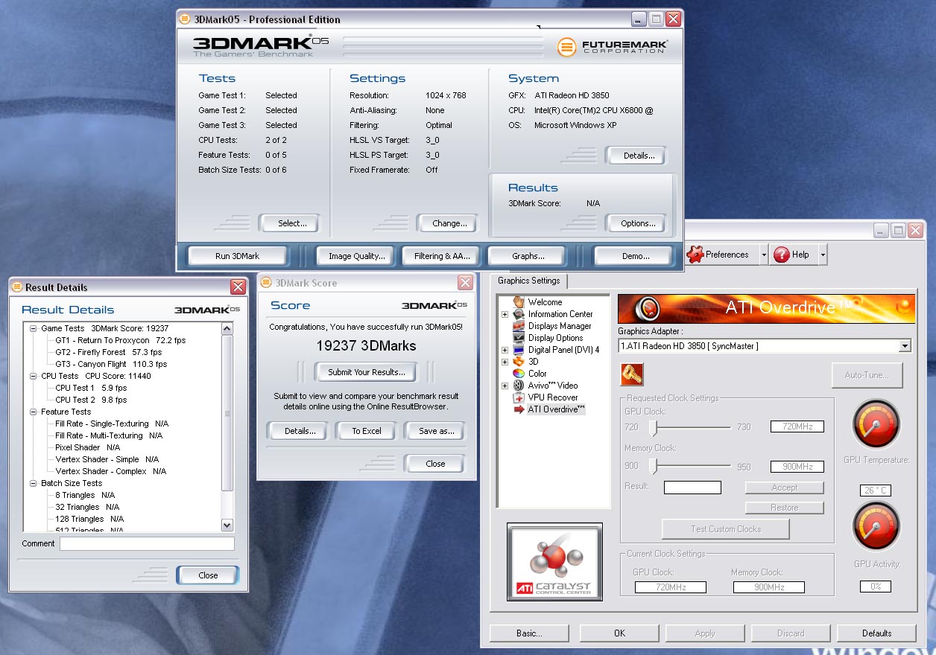Open the Graphs dialog

528,256
